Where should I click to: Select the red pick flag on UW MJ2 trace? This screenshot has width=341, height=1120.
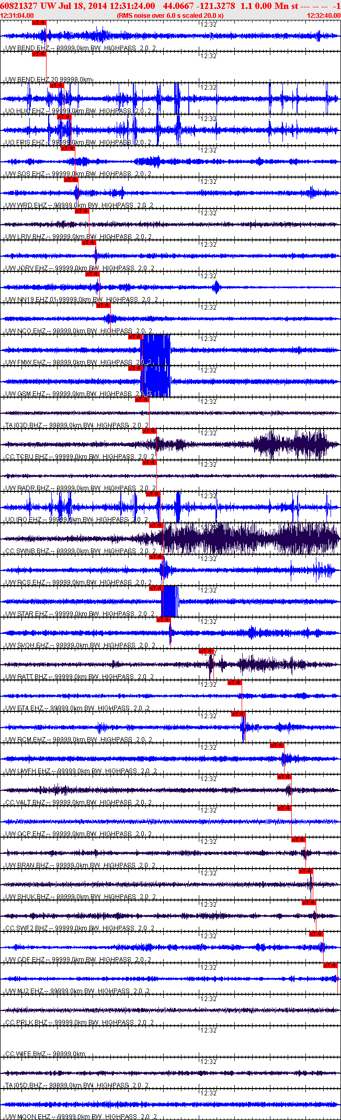click(330, 965)
